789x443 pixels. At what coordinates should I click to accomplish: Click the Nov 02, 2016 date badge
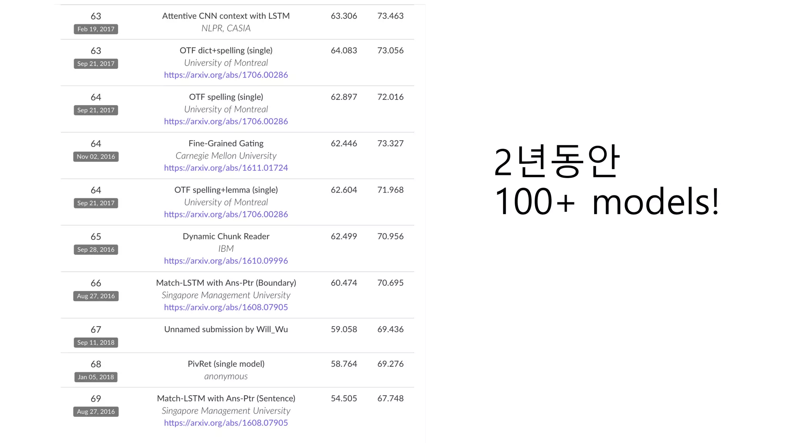(x=96, y=157)
